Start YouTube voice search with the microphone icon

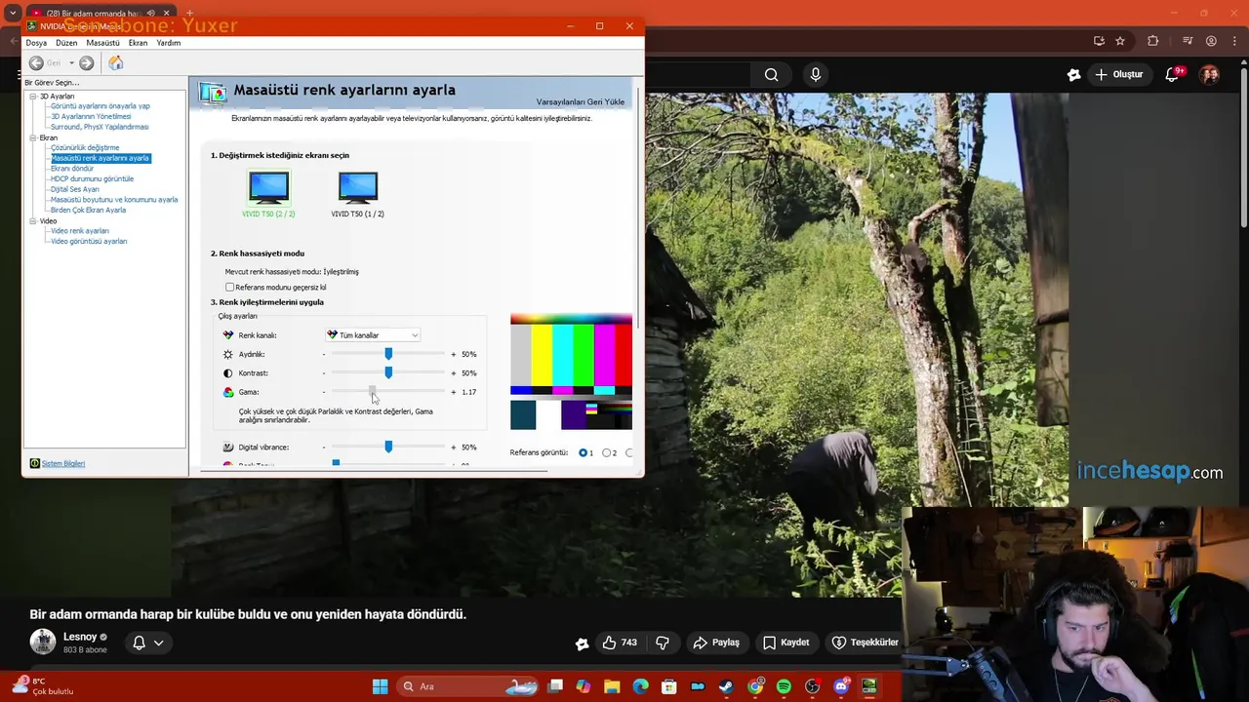click(816, 74)
